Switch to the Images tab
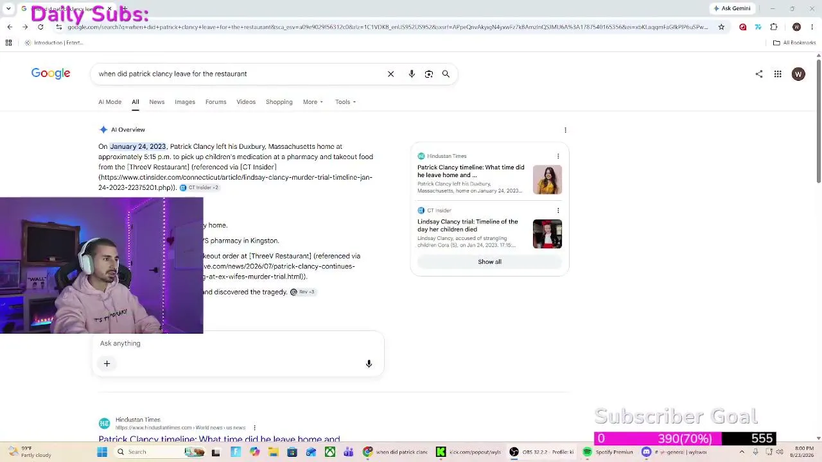Image resolution: width=822 pixels, height=462 pixels. [185, 102]
